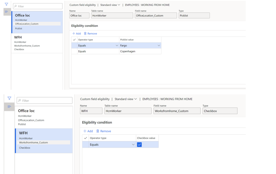Viewport: 276px width, 174px height.
Task: Click Remove in bottom Eligibility condition
Action: tap(104, 131)
